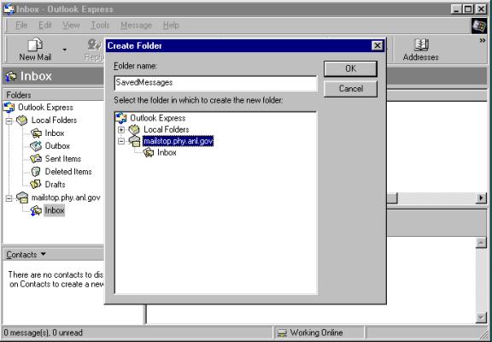The width and height of the screenshot is (492, 342).
Task: Click the Sent Items folder icon
Action: click(36, 159)
